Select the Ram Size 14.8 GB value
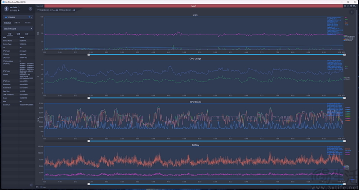 22,91
